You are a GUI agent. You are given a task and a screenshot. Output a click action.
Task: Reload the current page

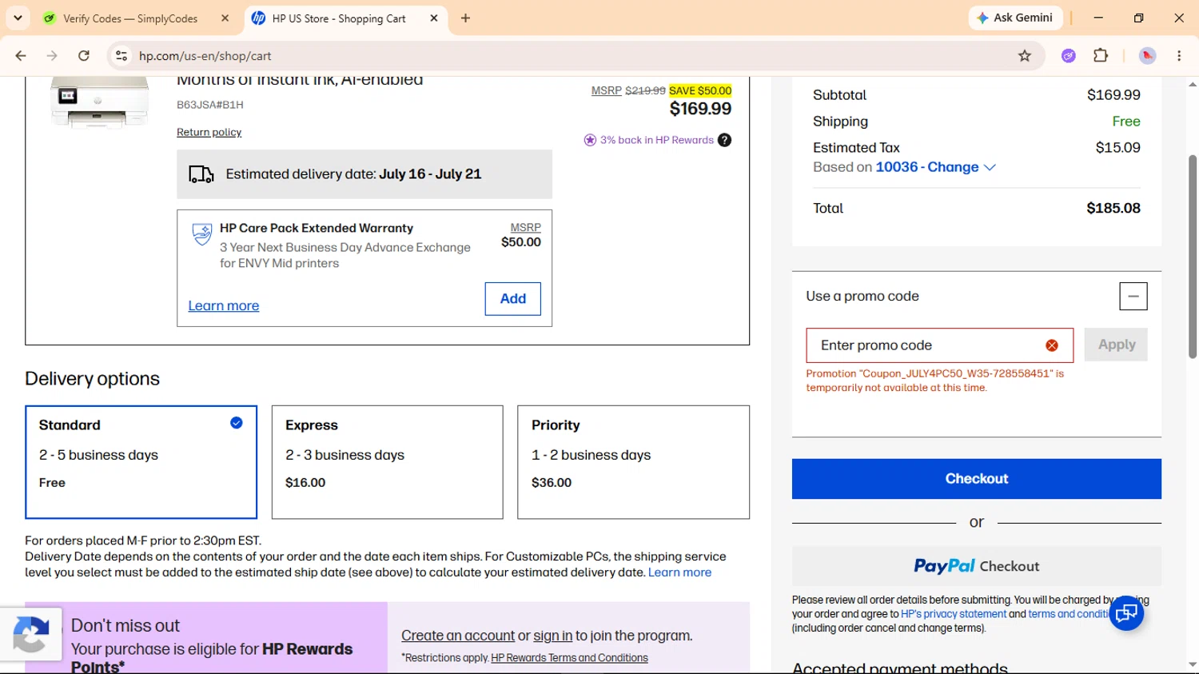click(x=84, y=55)
